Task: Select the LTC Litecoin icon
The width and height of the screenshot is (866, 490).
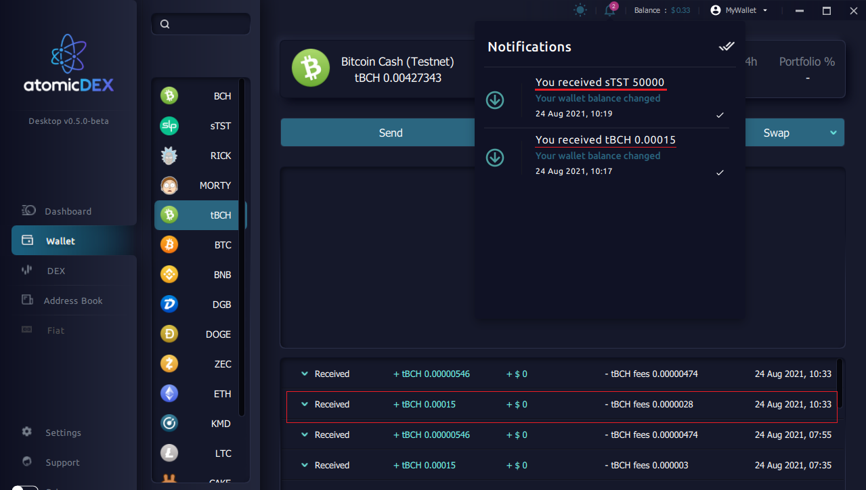Action: tap(169, 453)
